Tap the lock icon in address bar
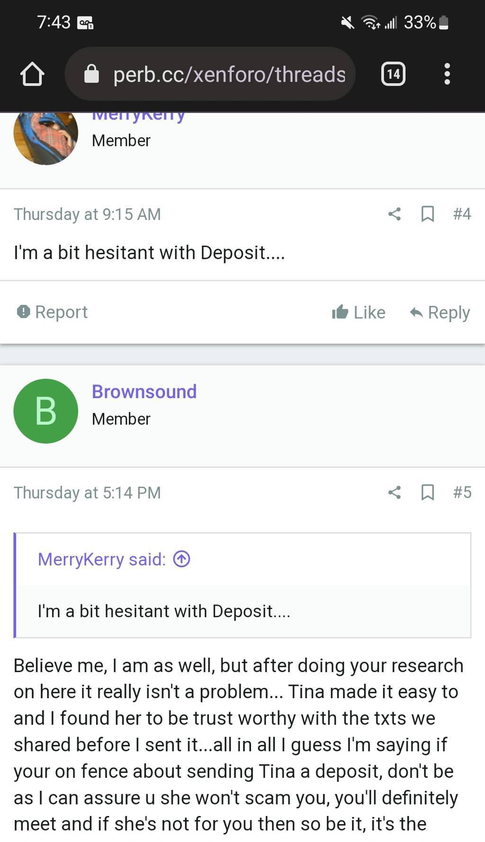The height and width of the screenshot is (842, 485). point(91,74)
